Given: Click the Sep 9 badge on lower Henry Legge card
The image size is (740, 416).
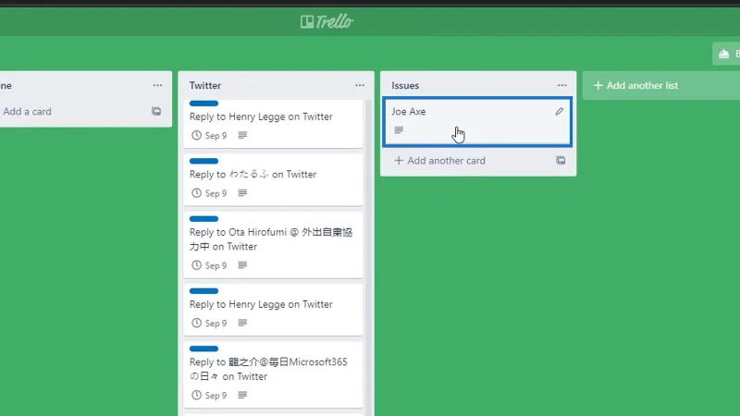Looking at the screenshot, I should 210,323.
